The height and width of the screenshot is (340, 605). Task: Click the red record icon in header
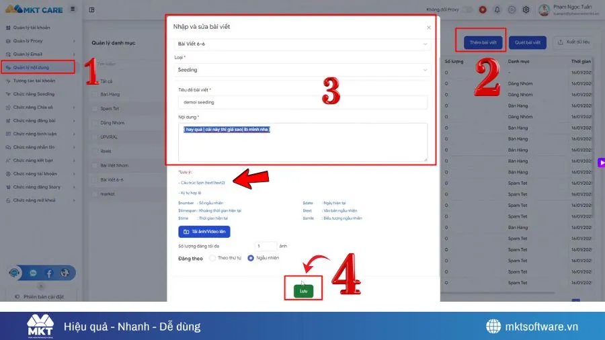(483, 9)
